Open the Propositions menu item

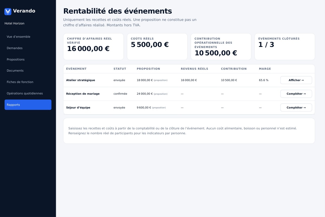click(x=28, y=59)
